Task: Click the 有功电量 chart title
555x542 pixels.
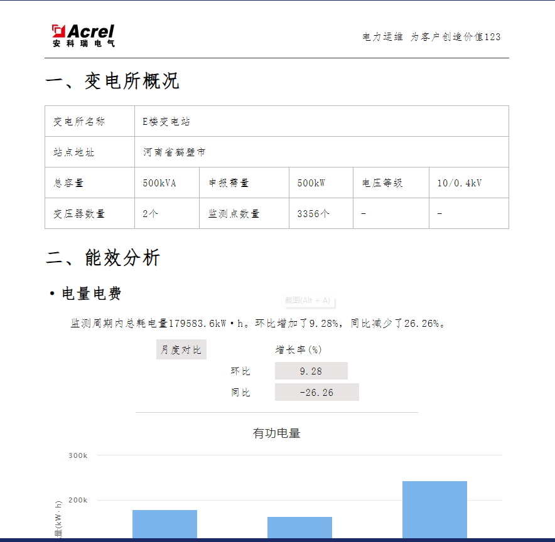Action: click(276, 433)
